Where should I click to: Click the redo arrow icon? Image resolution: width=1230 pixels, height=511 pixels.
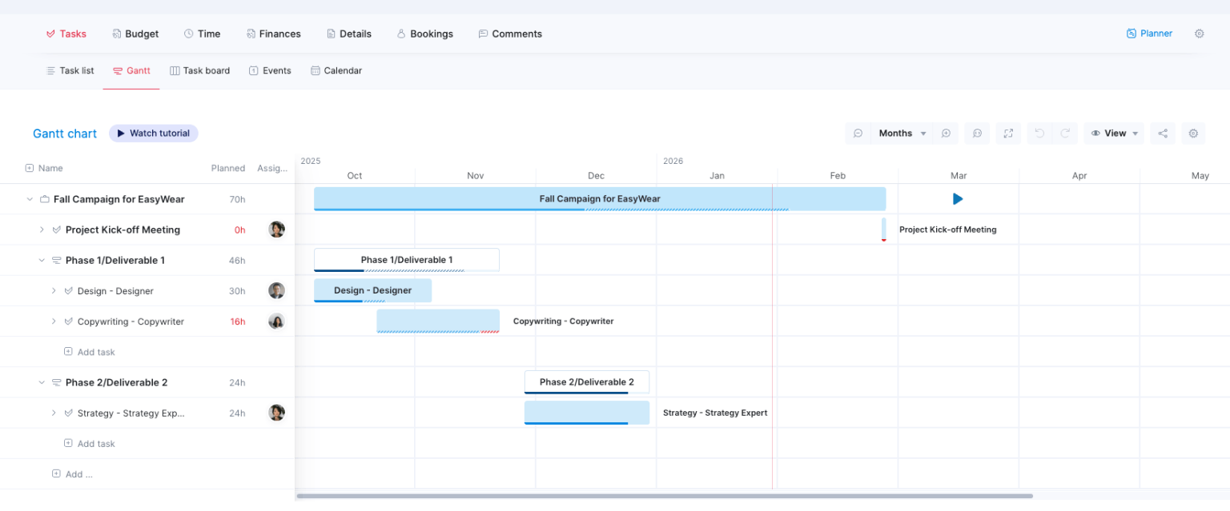coord(1065,133)
